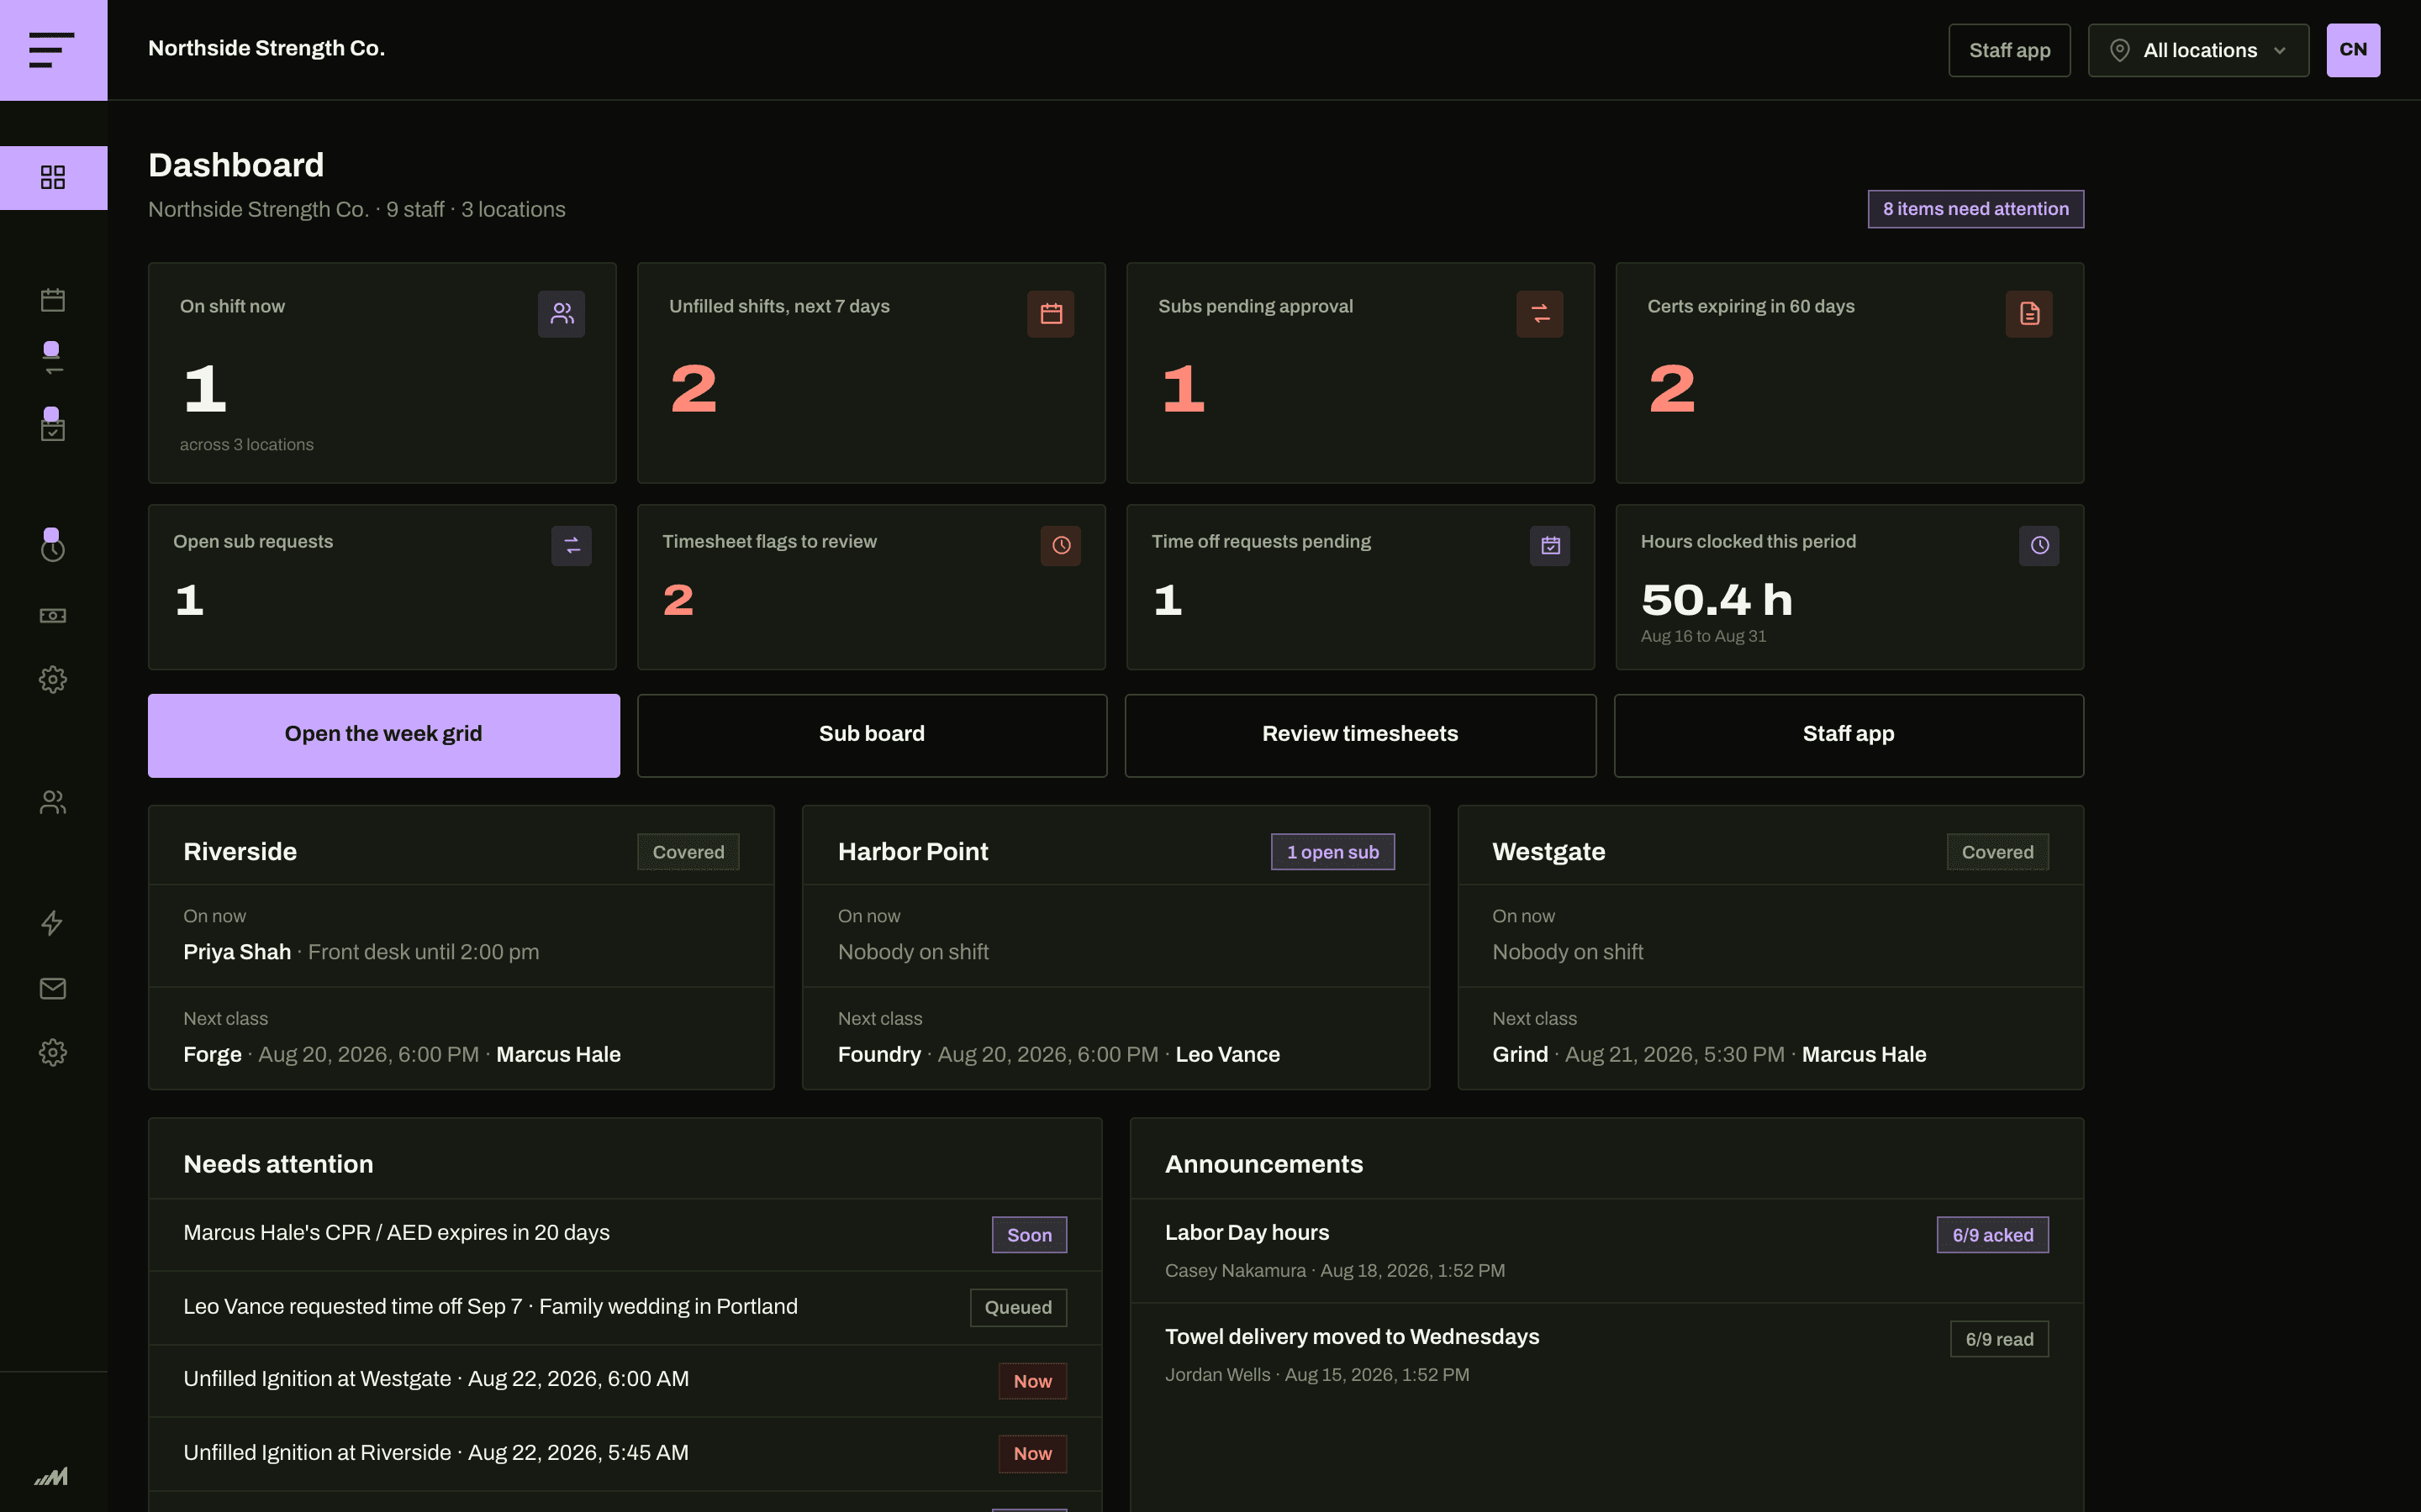This screenshot has height=1512, width=2421.
Task: Click the 6/9 read badge
Action: click(x=1999, y=1339)
